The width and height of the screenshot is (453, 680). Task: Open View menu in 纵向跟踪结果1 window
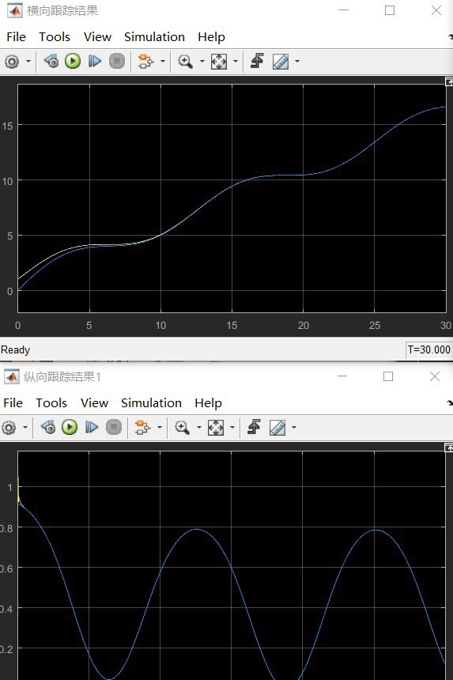click(x=95, y=403)
